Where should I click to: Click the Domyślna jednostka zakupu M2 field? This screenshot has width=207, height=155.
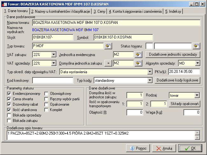[x=124, y=63]
